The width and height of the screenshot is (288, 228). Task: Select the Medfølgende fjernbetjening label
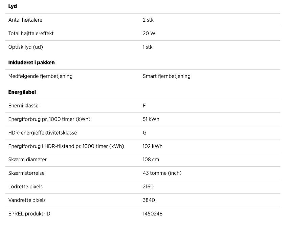pyautogui.click(x=40, y=76)
